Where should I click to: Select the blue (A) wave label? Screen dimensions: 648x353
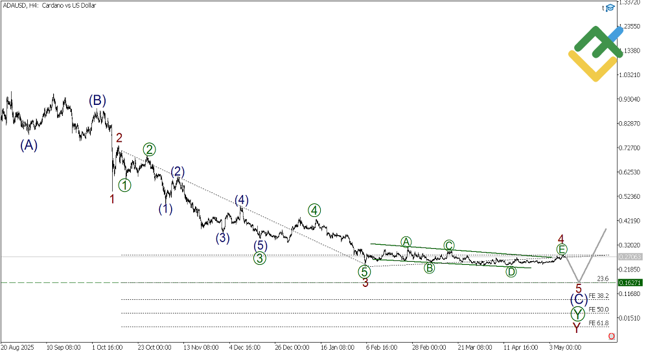tap(29, 145)
